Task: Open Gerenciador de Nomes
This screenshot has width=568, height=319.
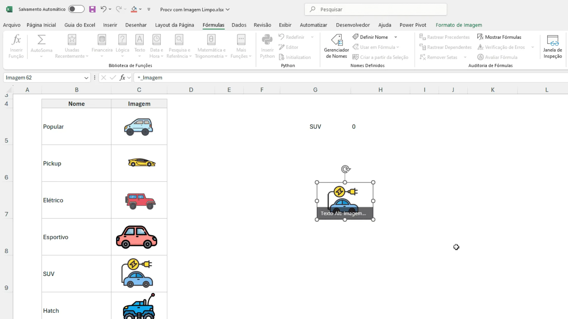Action: tap(336, 46)
